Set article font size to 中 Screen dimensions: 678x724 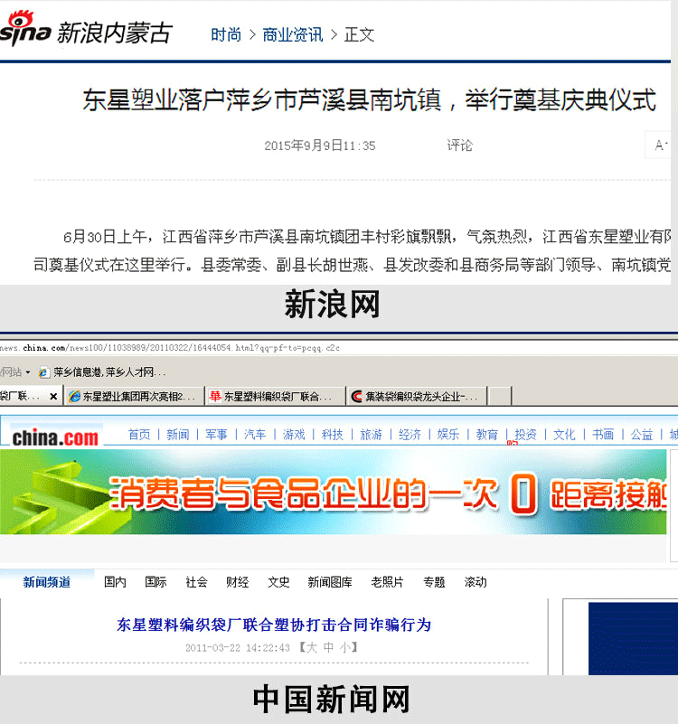(328, 647)
